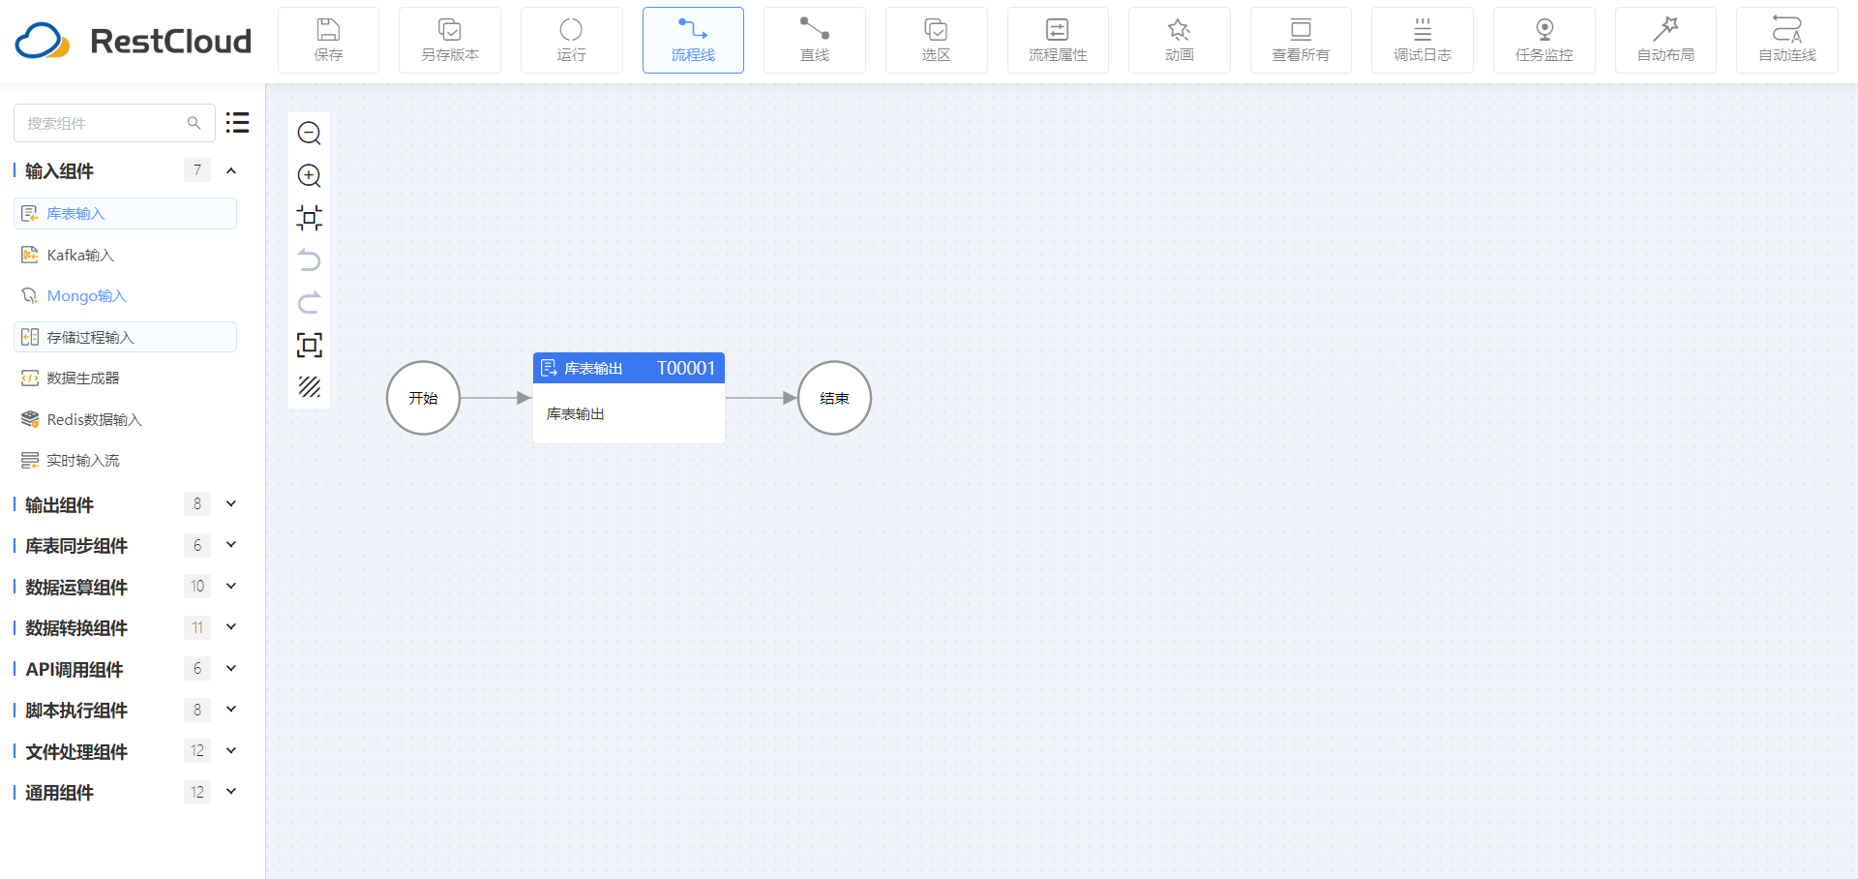Zoom out the canvas
The width and height of the screenshot is (1858, 879).
[x=310, y=133]
